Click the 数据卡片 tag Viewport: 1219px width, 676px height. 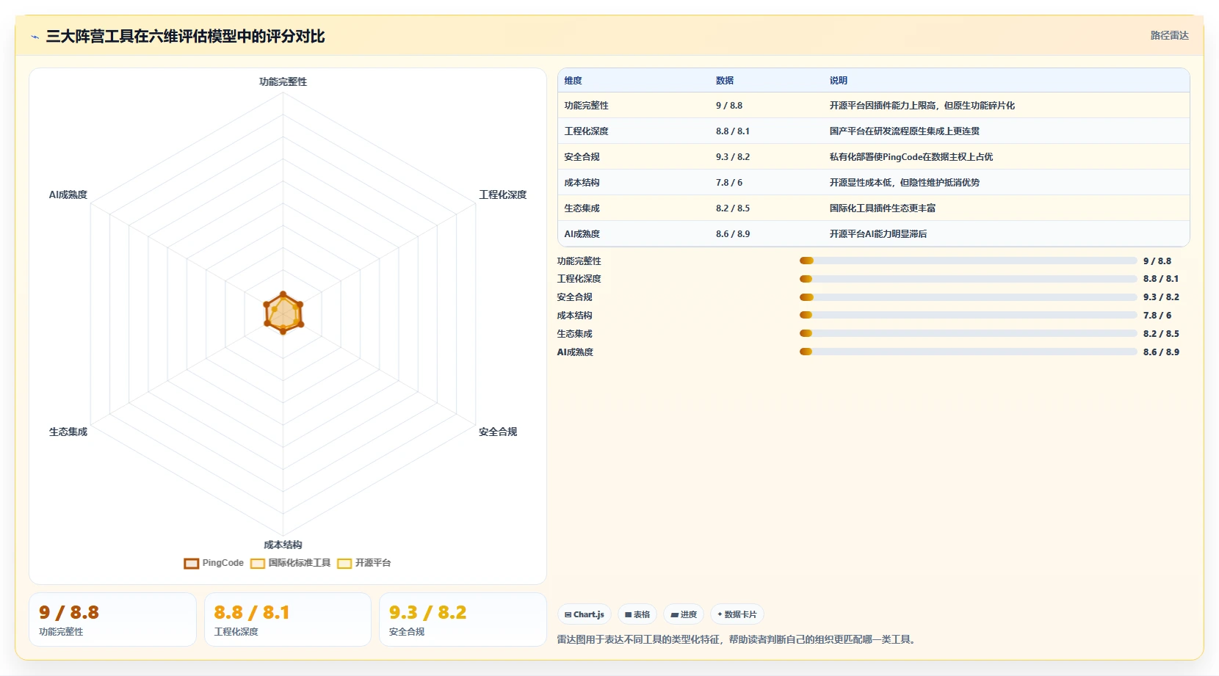point(737,614)
